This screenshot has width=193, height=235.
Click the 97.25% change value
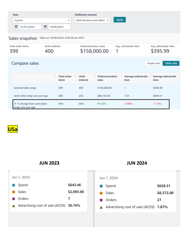point(102,104)
